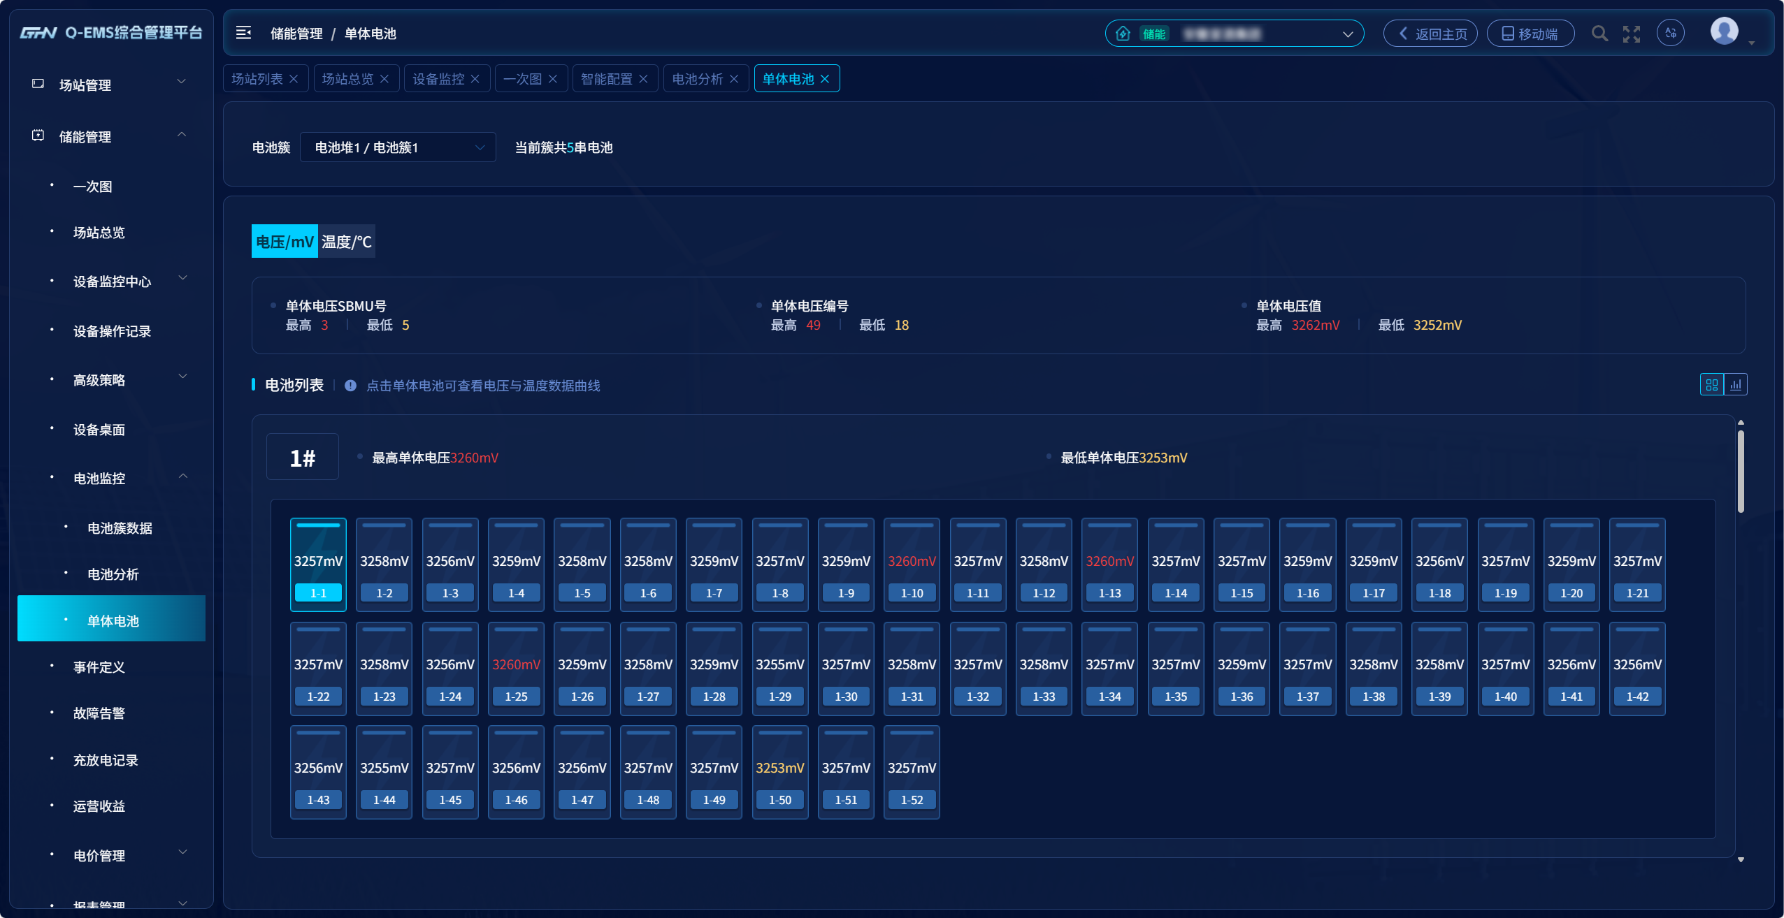Open the sidebar collapse icon next to breadcrumb
This screenshot has width=1784, height=918.
243,33
